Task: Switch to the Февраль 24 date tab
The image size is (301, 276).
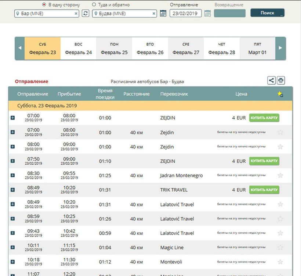Action: coord(78,49)
